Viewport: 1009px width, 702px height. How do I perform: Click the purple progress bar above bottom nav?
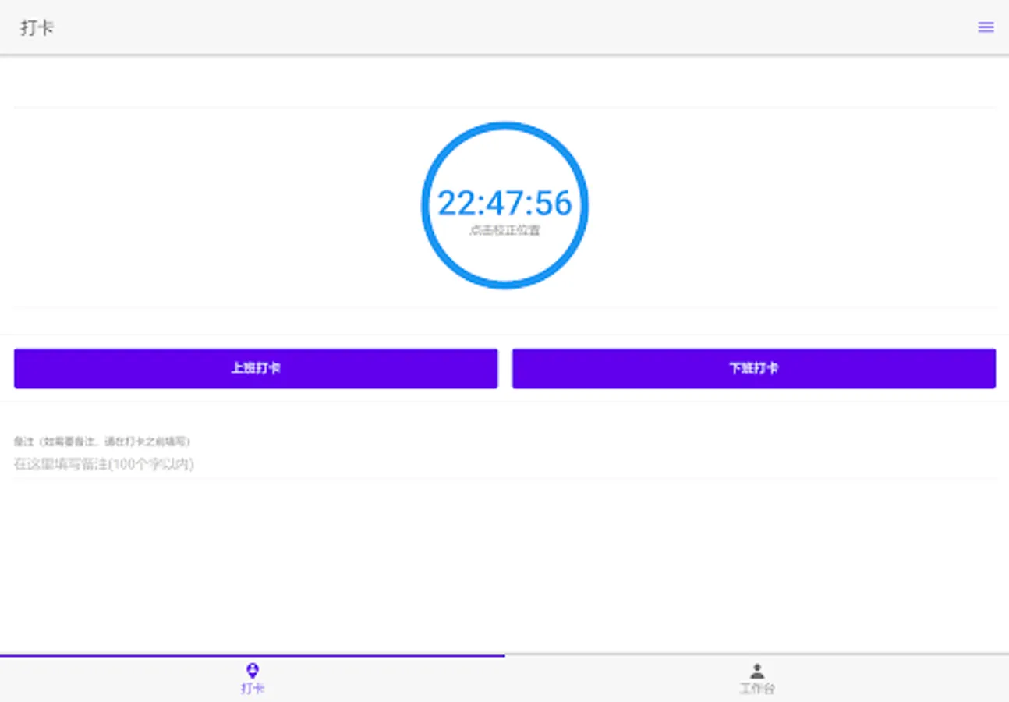pyautogui.click(x=252, y=657)
